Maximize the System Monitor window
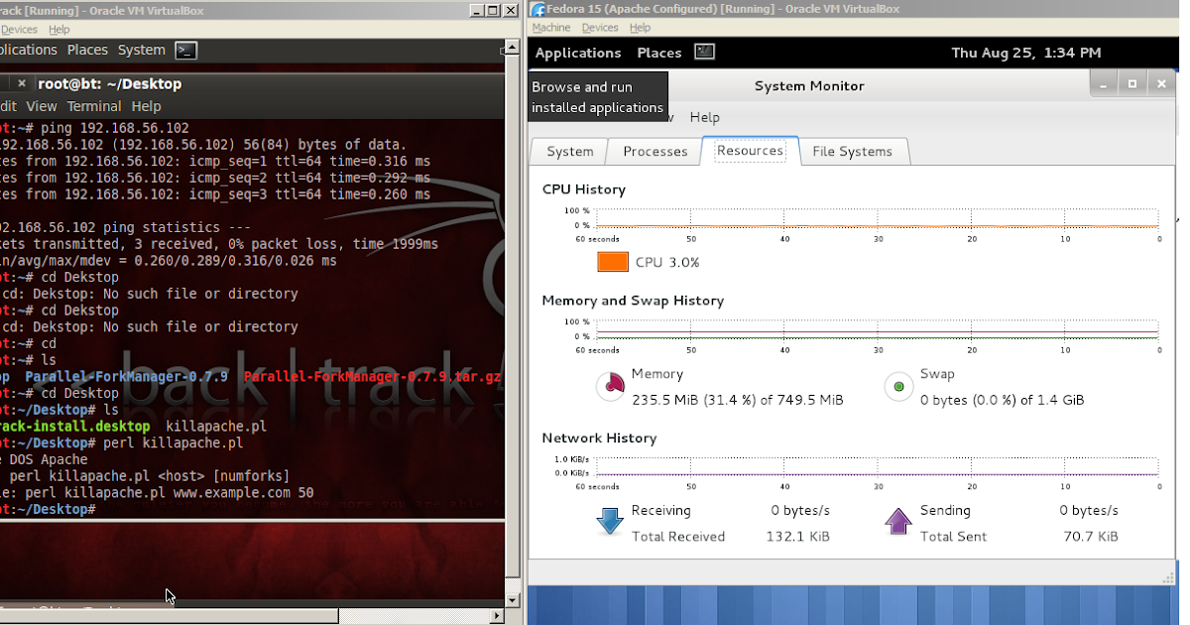The height and width of the screenshot is (625, 1190). [x=1132, y=84]
